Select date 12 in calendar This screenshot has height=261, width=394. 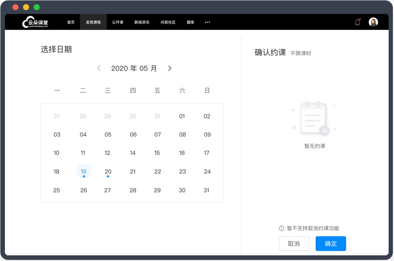pos(107,153)
